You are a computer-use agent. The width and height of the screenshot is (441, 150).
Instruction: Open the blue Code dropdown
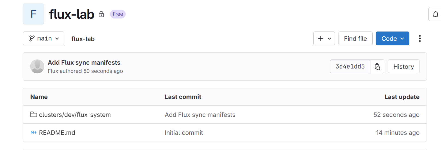(x=392, y=39)
